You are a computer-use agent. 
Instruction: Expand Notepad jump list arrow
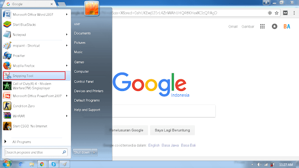67,35
